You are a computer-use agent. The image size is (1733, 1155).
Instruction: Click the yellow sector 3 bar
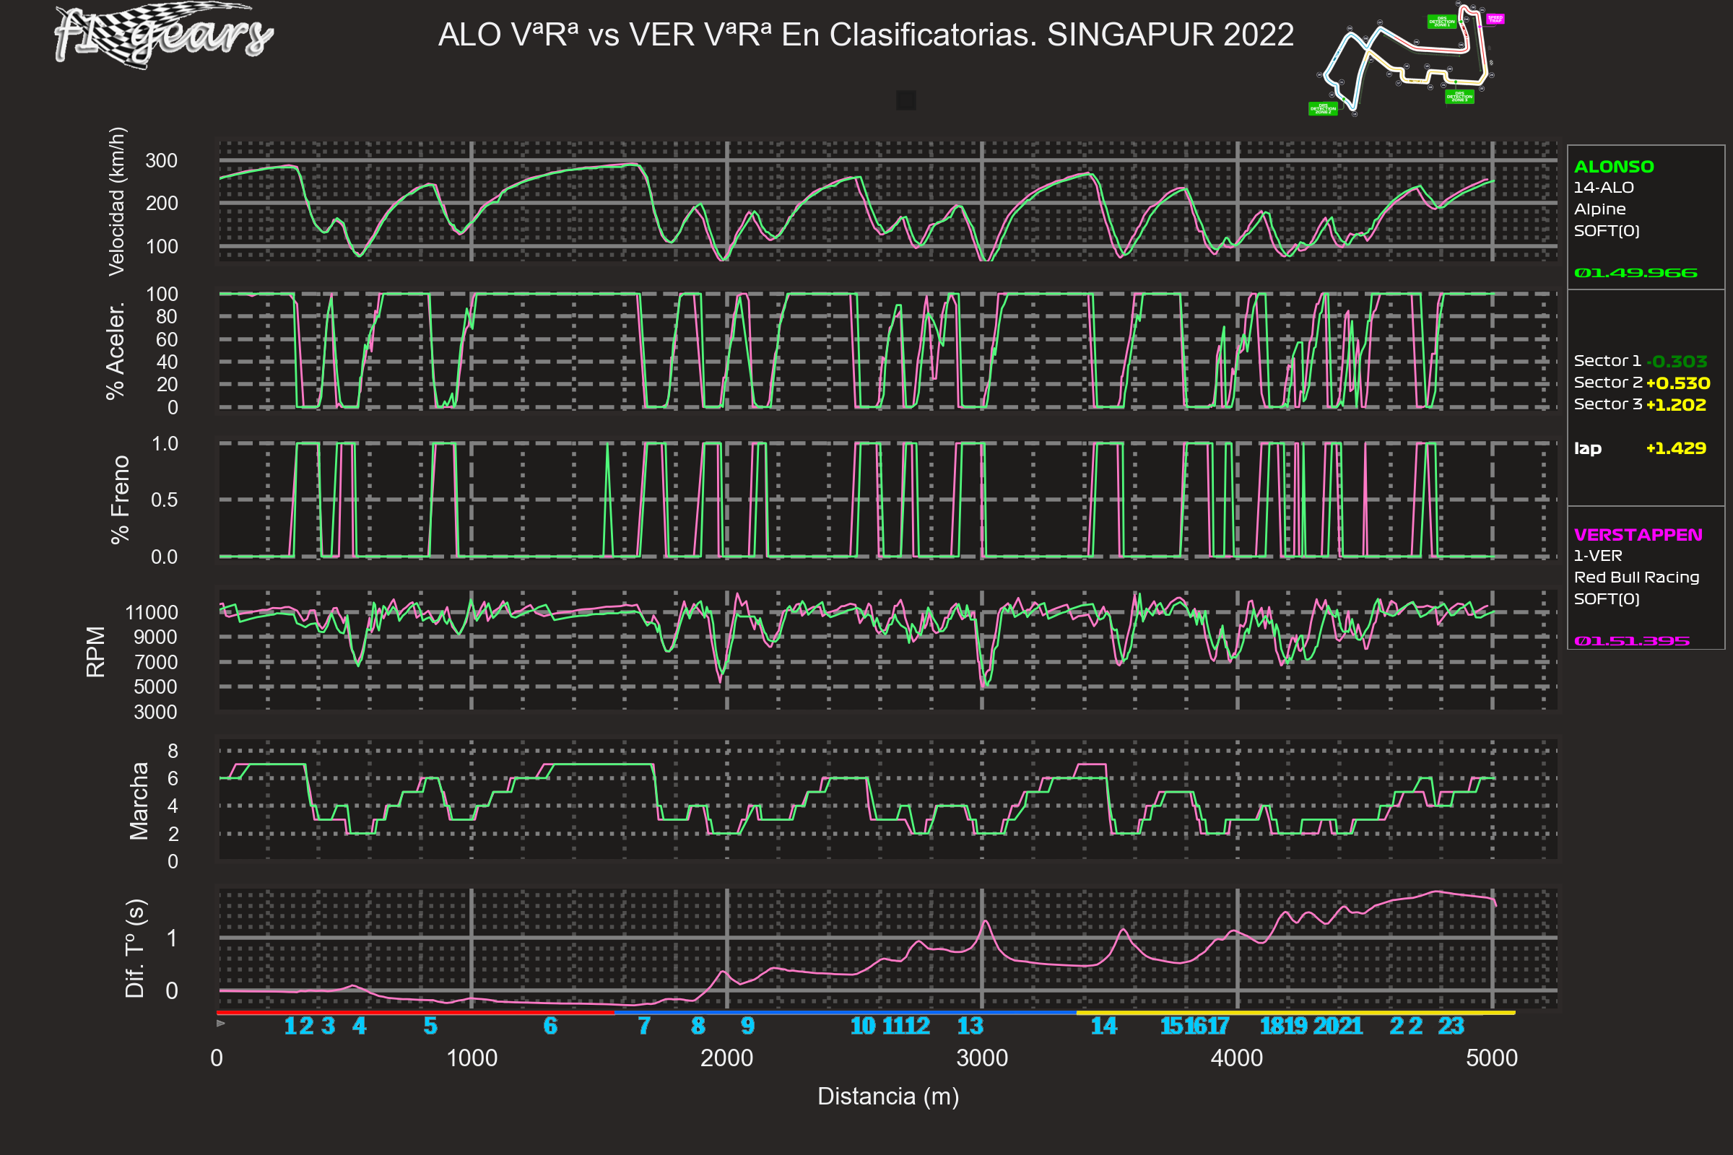(x=1295, y=1013)
